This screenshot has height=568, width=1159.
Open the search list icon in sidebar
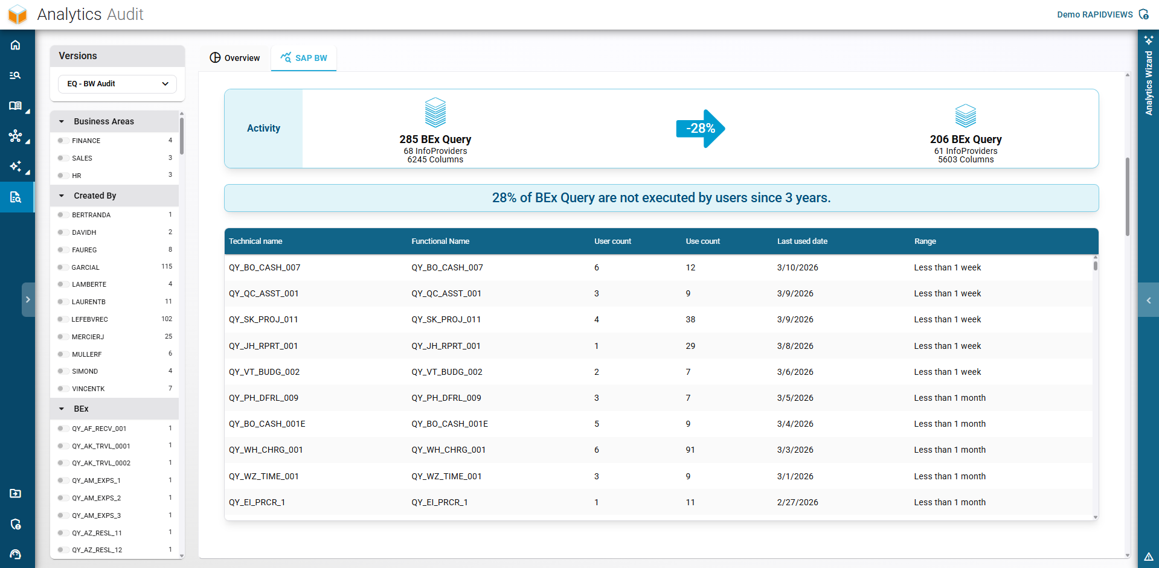16,75
